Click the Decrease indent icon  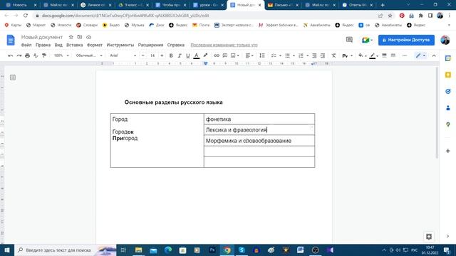click(x=314, y=55)
